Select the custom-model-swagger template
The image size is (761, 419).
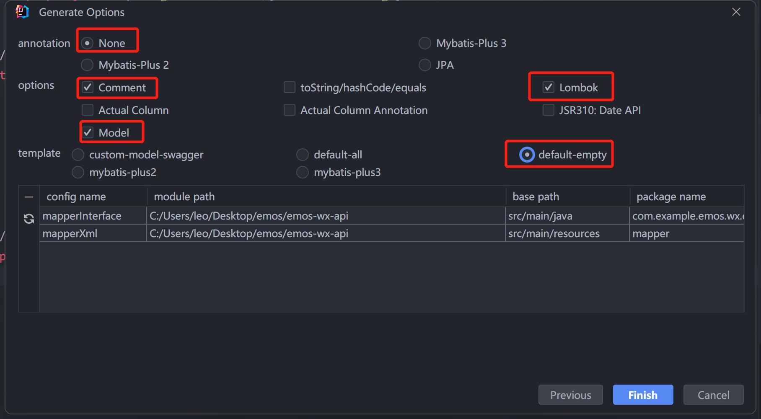click(x=78, y=155)
